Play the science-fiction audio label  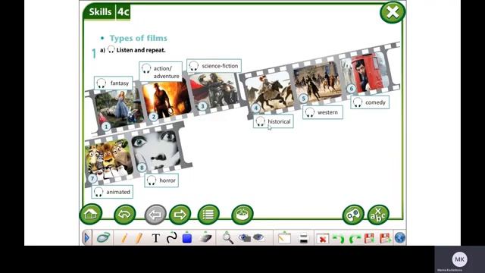214,66
